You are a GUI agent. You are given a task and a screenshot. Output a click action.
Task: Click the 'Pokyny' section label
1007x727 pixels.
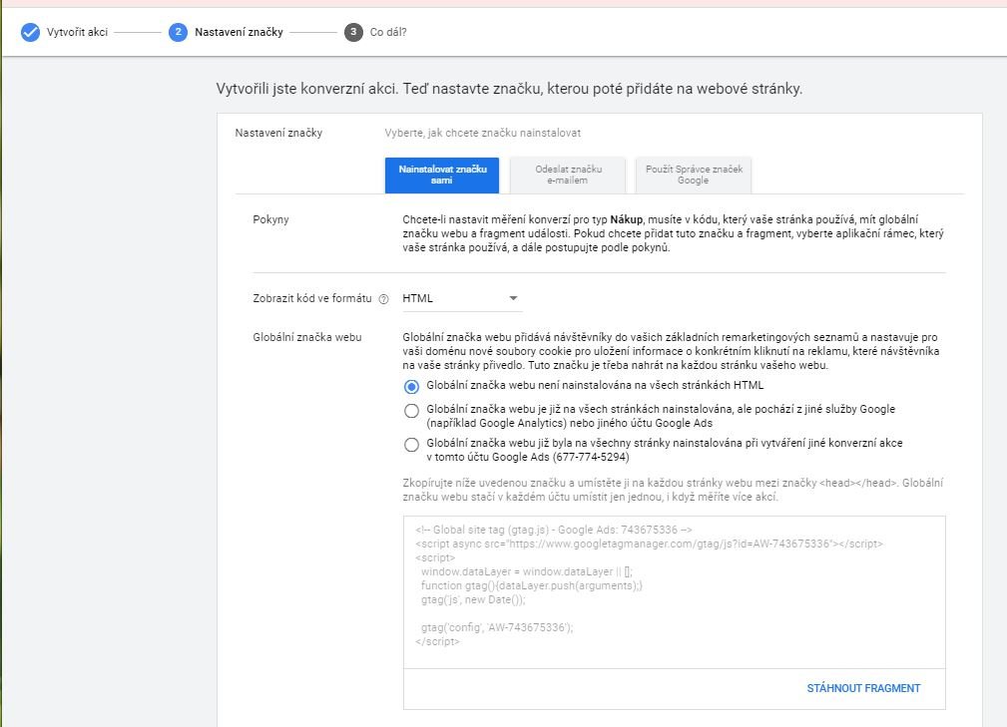(270, 219)
